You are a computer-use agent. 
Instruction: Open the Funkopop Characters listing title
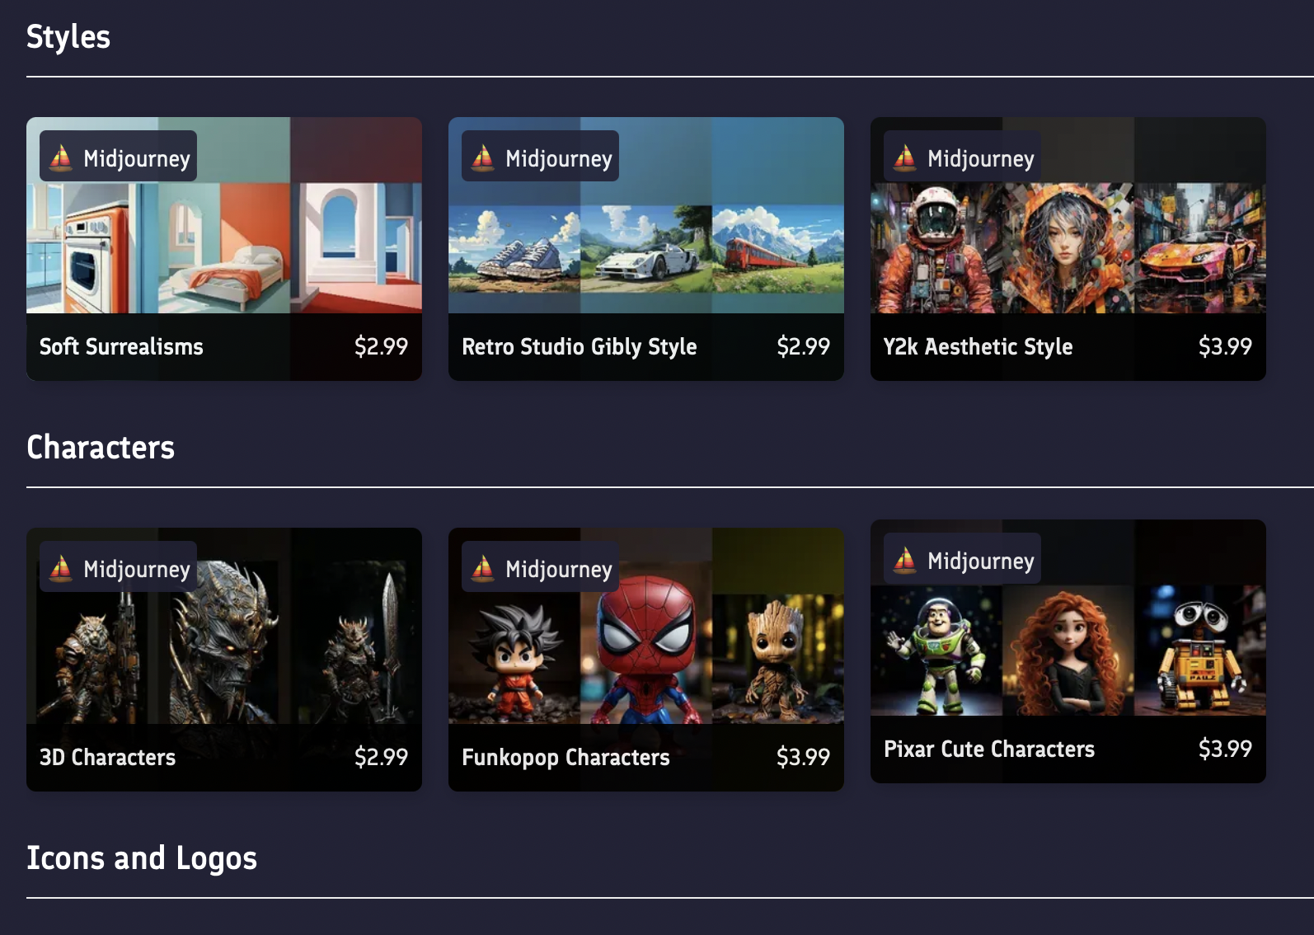[565, 757]
